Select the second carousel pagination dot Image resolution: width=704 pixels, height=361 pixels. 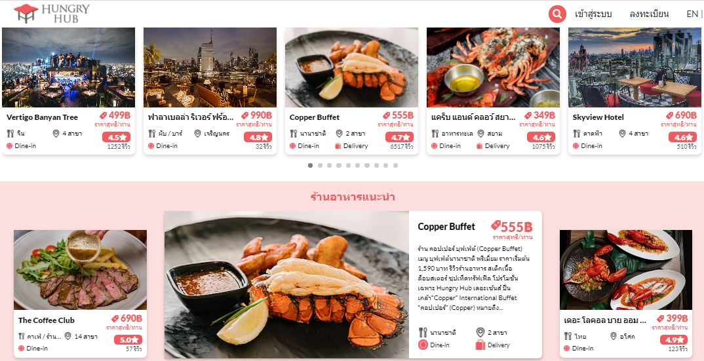[x=320, y=165]
